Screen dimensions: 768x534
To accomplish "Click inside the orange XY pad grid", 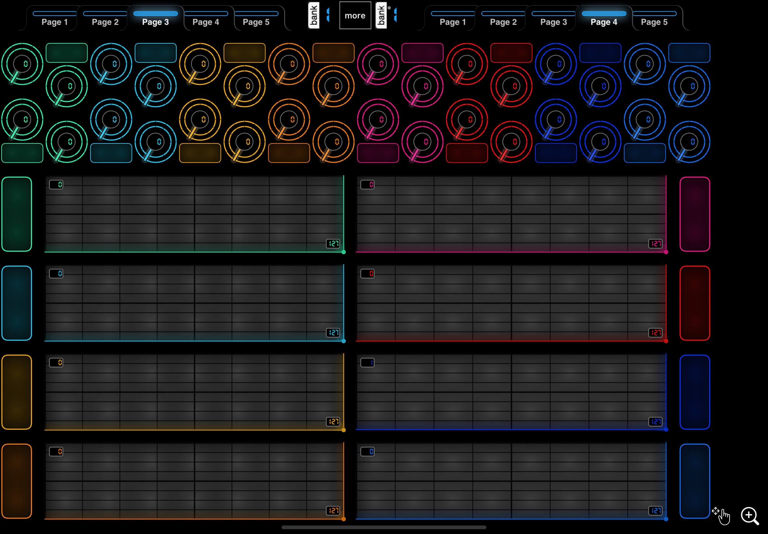I will pos(194,481).
